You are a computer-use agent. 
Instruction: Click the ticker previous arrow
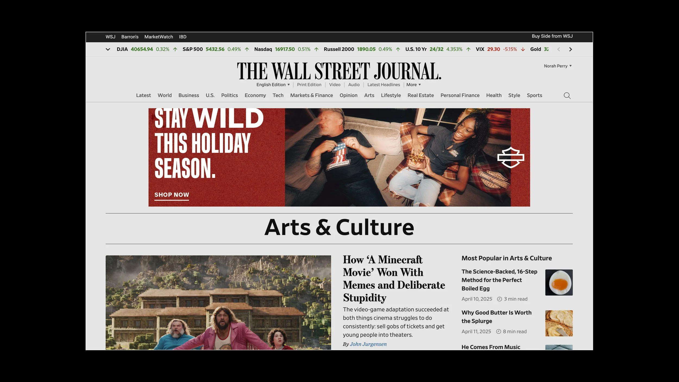click(559, 49)
